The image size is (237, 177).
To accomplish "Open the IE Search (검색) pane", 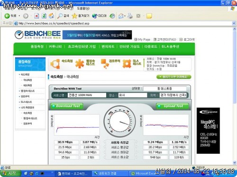I will (x=63, y=16).
